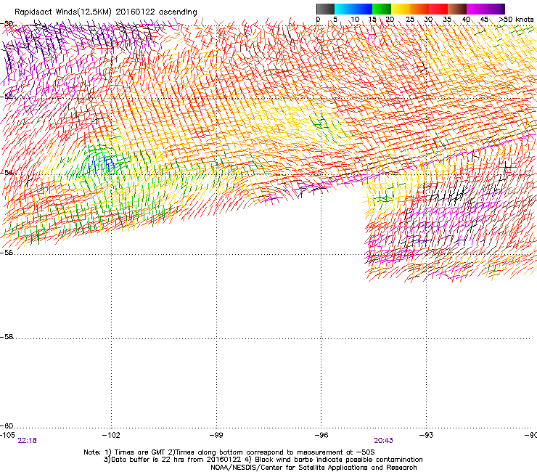Click the 20:43 pass time label
Screen dimensions: 537x472
pos(384,441)
